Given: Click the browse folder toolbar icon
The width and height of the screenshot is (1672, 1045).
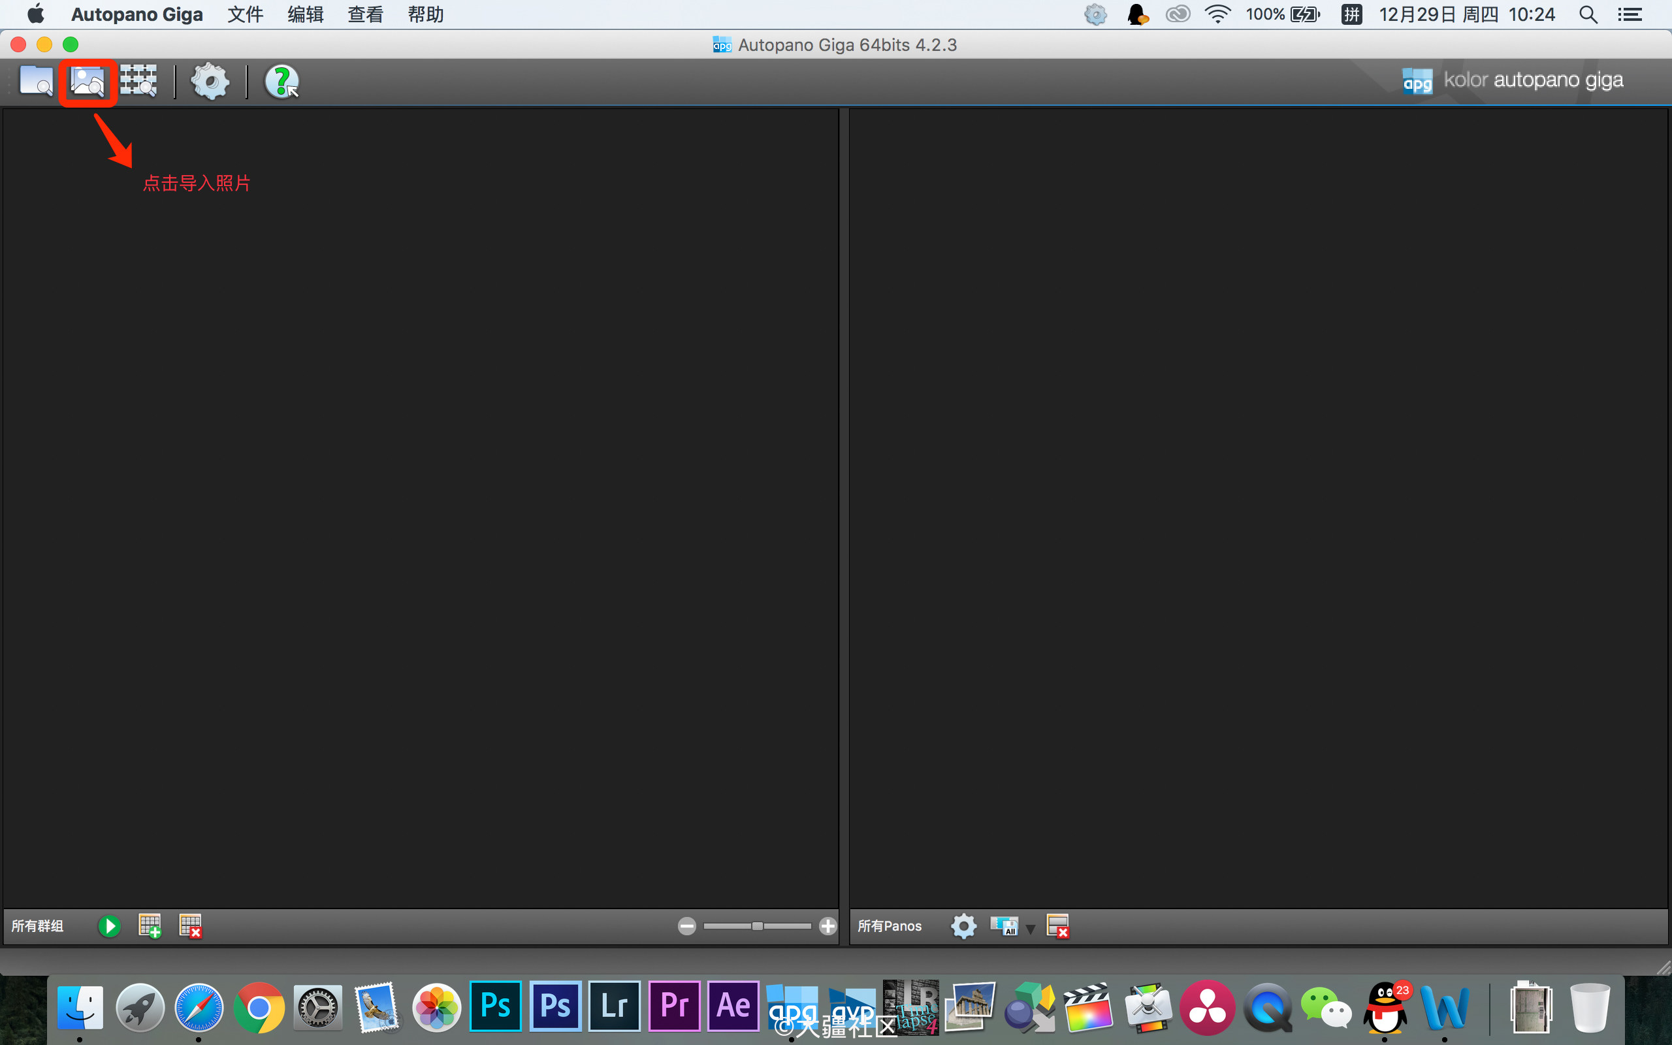Looking at the screenshot, I should pyautogui.click(x=36, y=81).
